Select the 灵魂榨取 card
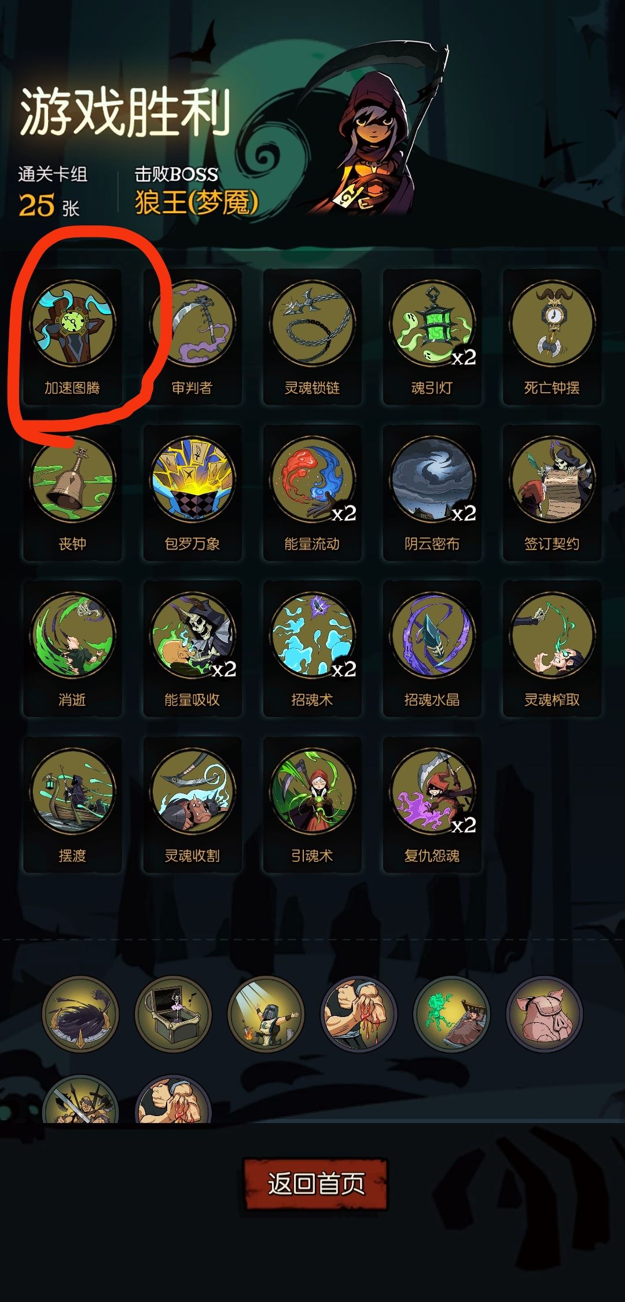 552,649
